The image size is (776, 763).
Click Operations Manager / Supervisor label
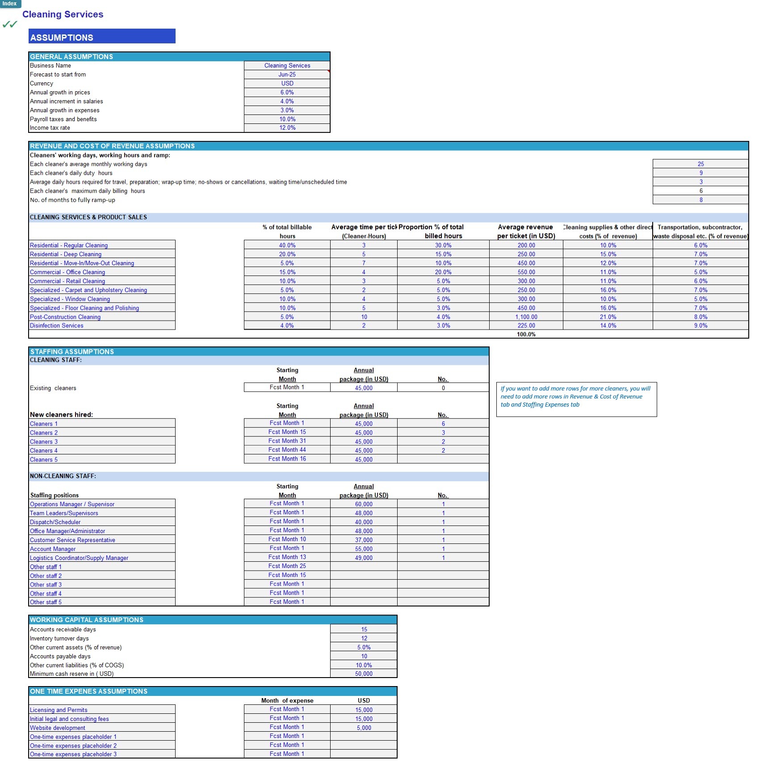pos(102,504)
